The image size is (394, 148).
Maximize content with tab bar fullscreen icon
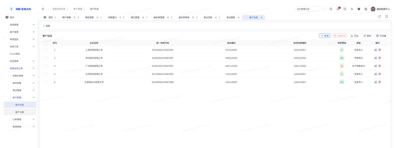point(387,16)
